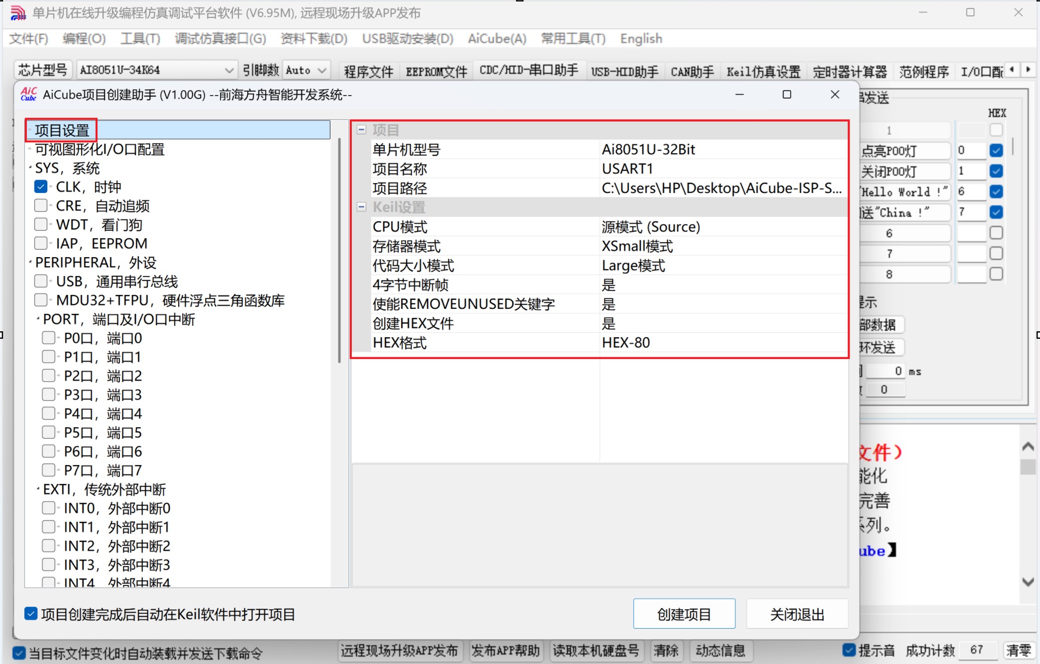Check the P7口，端口7 checkbox

pyautogui.click(x=49, y=470)
